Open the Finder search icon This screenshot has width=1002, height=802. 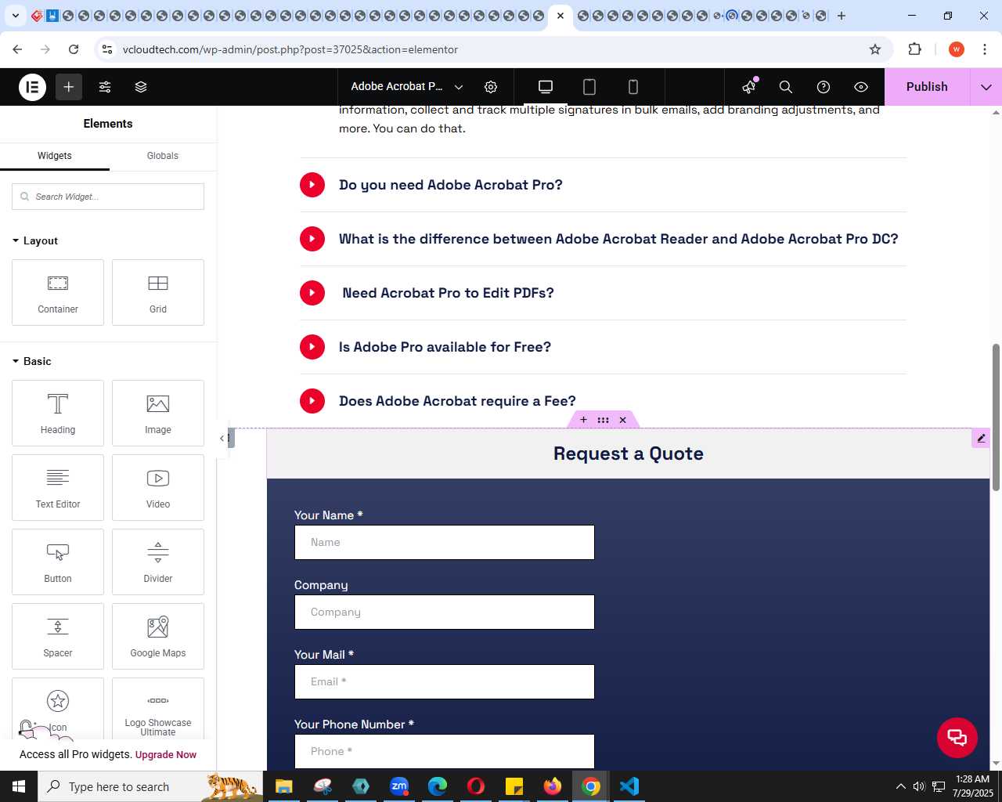pos(786,87)
